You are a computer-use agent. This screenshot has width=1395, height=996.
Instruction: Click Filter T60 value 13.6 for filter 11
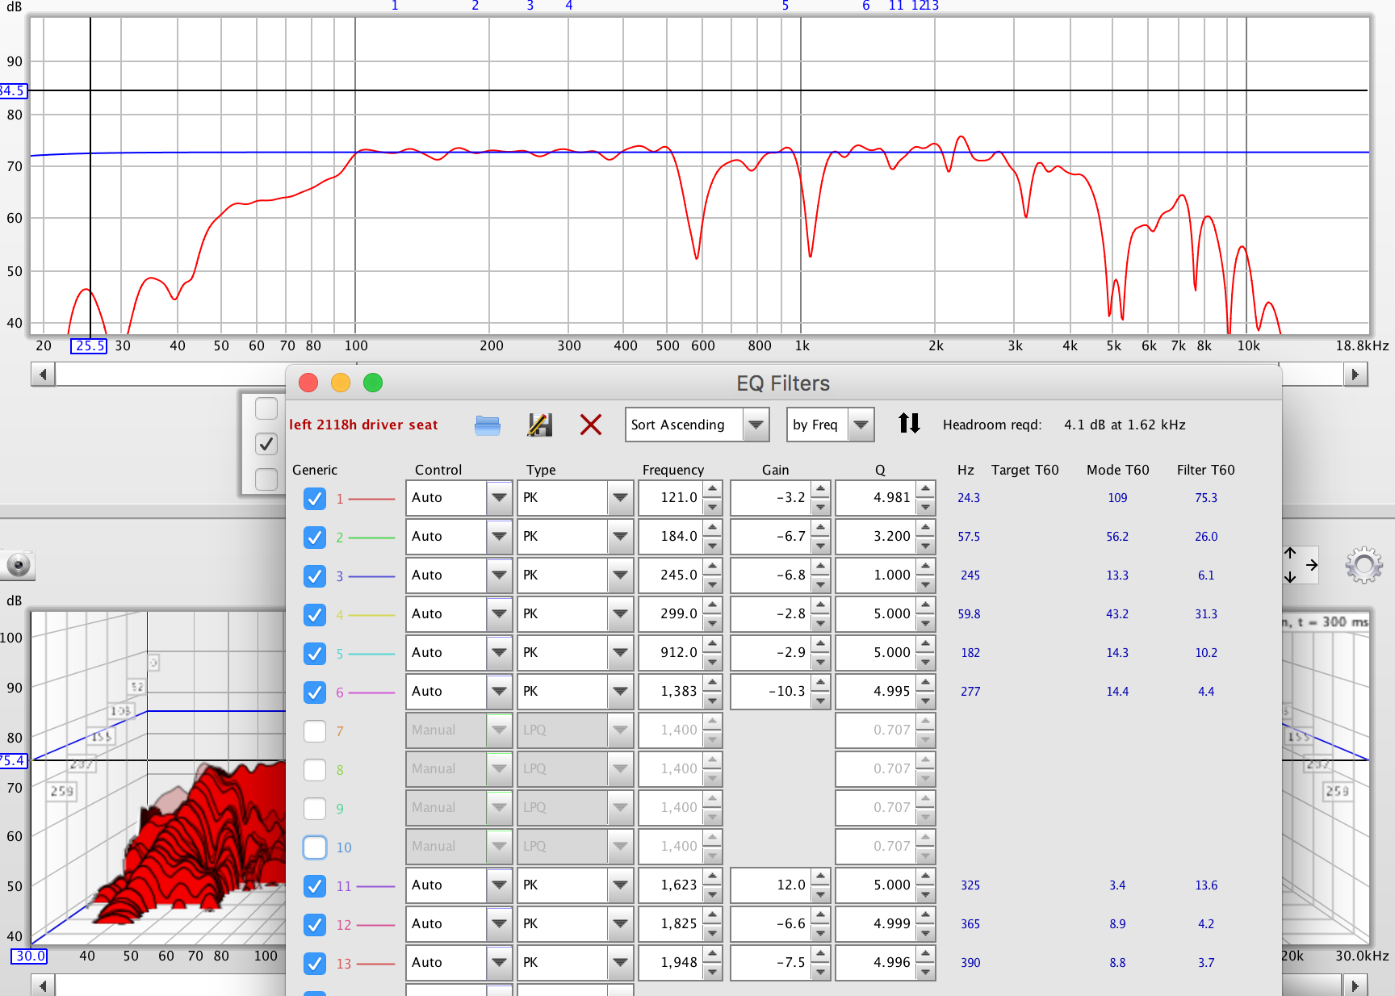click(x=1206, y=885)
